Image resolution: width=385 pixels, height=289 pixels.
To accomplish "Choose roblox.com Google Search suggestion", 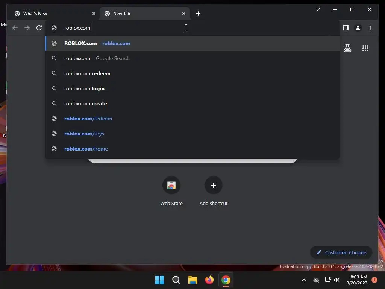I will (x=192, y=58).
